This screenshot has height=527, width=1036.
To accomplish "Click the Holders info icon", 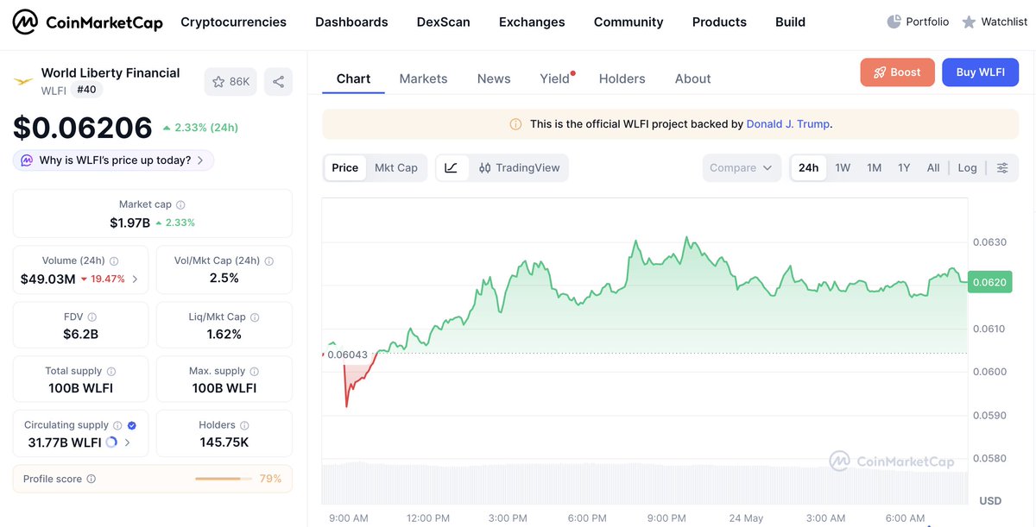I will pos(244,425).
